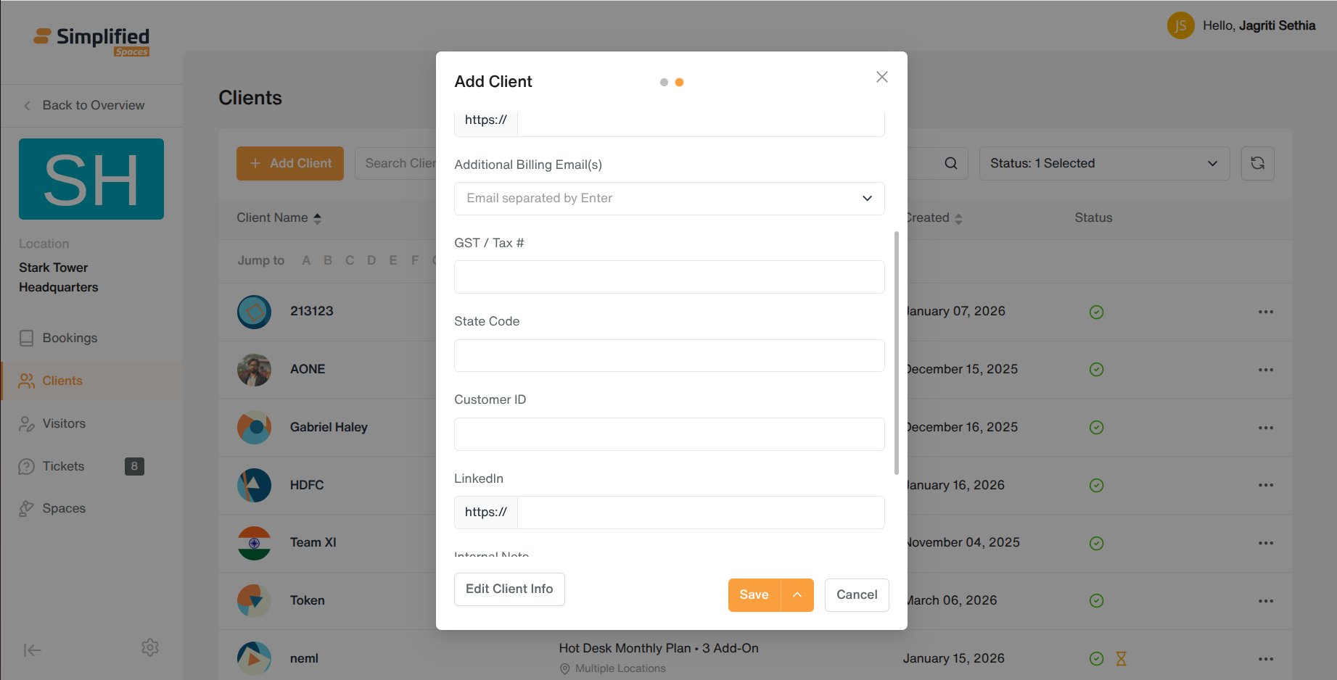
Task: Click Cancel in the Add Client dialog
Action: 857,594
